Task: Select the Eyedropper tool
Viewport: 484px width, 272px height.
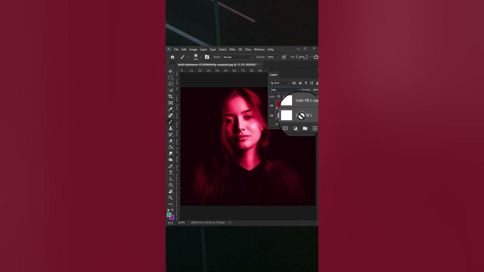Action: 171,109
